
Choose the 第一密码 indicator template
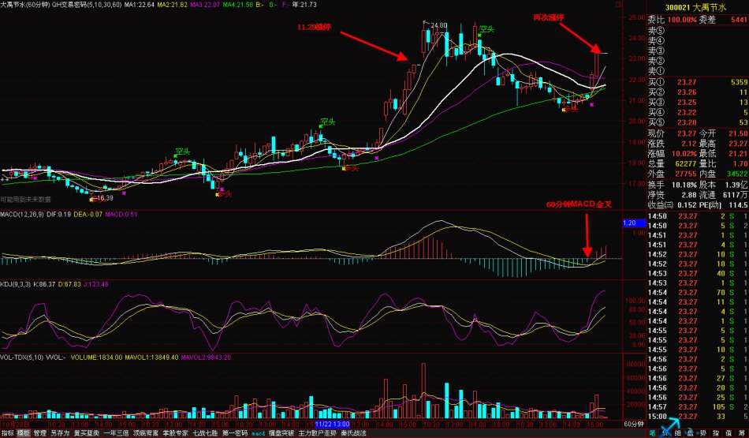pyautogui.click(x=234, y=433)
